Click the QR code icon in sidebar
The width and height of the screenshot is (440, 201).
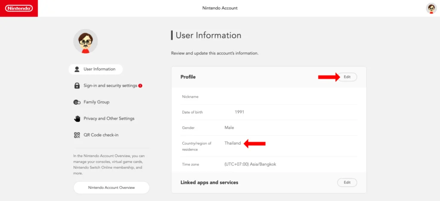77,135
